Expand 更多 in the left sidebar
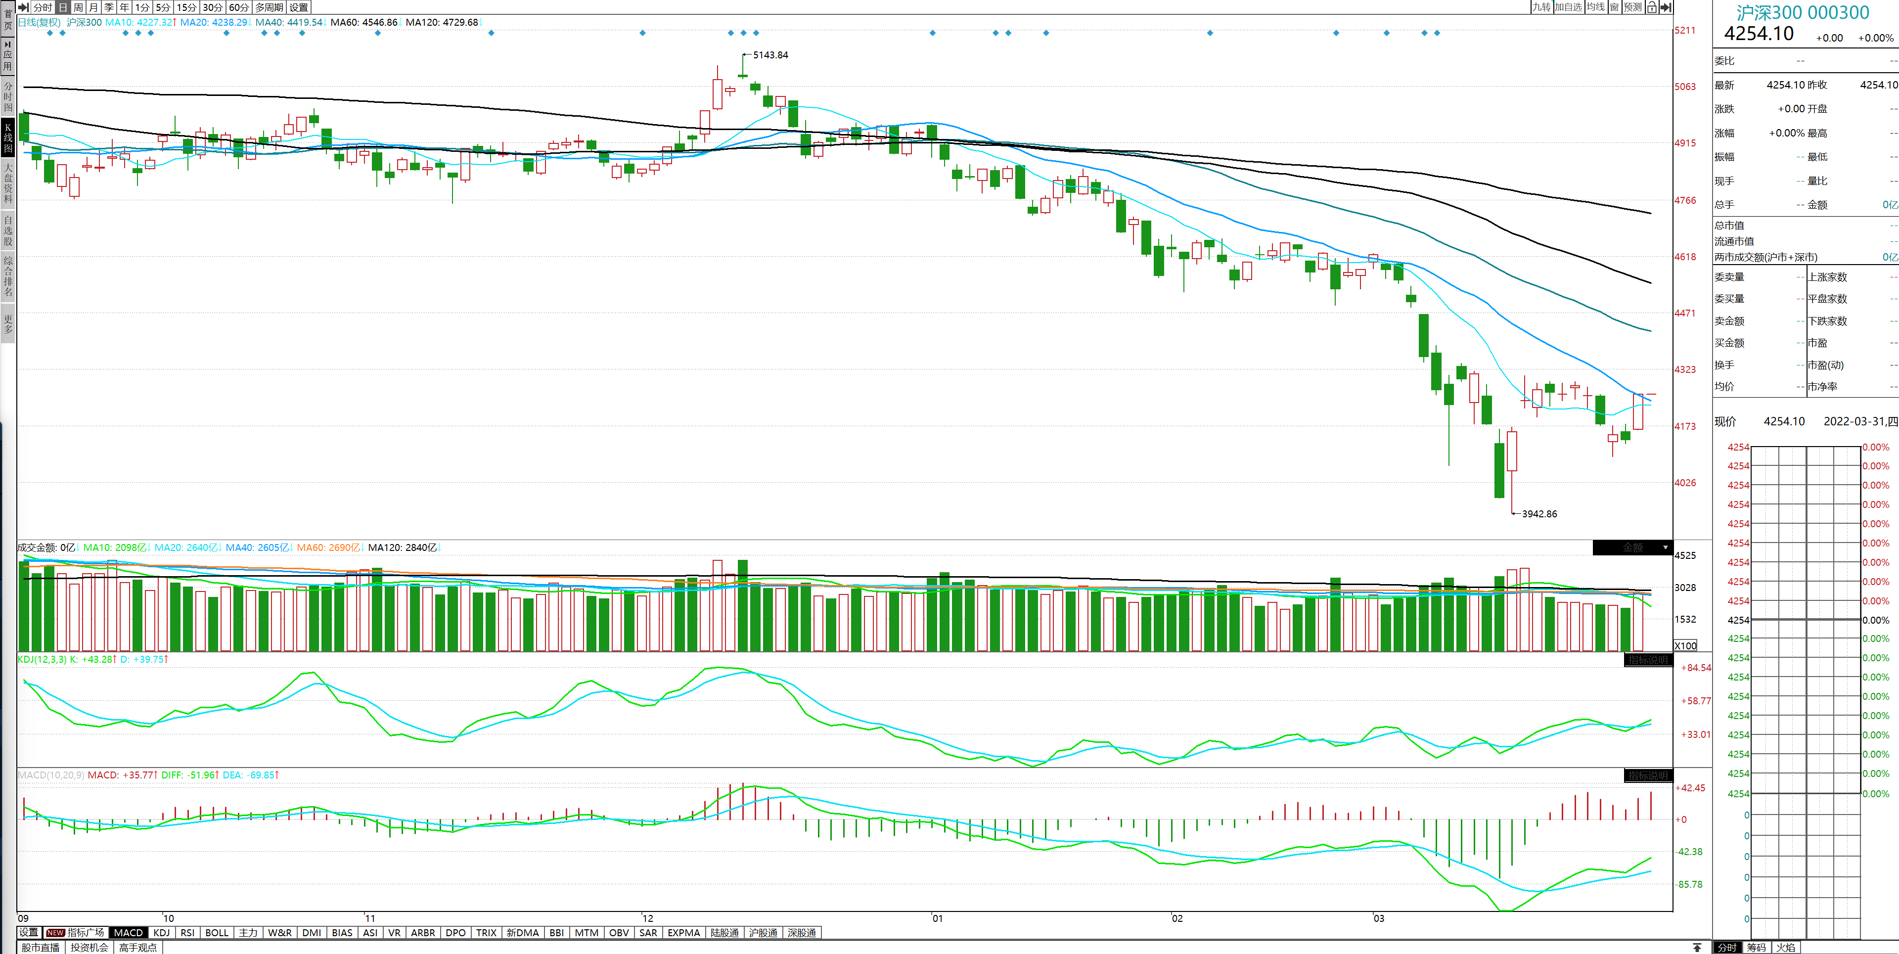Screen dimensions: 1899x954 click(7, 323)
